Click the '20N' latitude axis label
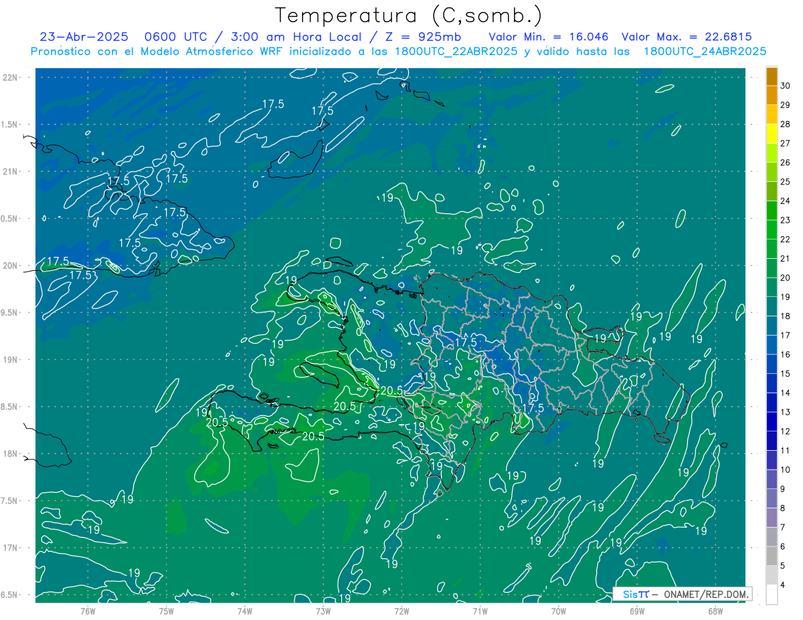 point(9,266)
